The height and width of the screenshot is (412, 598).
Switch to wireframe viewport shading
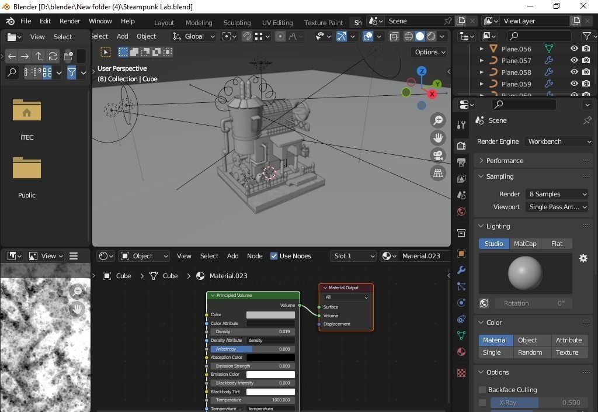408,36
